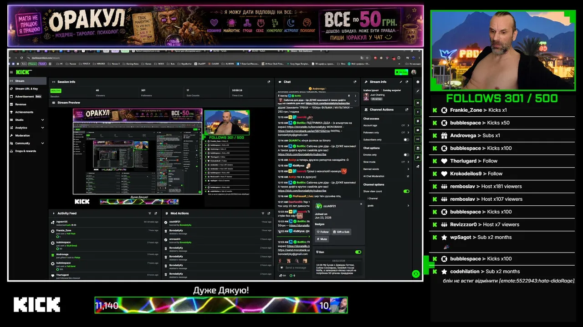
Task: Disable Show view count toggle
Action: pos(406,191)
